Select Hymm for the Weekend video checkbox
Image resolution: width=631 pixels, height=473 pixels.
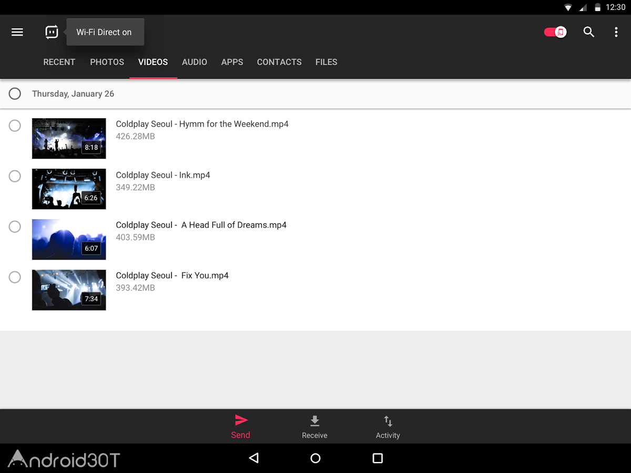coord(15,126)
